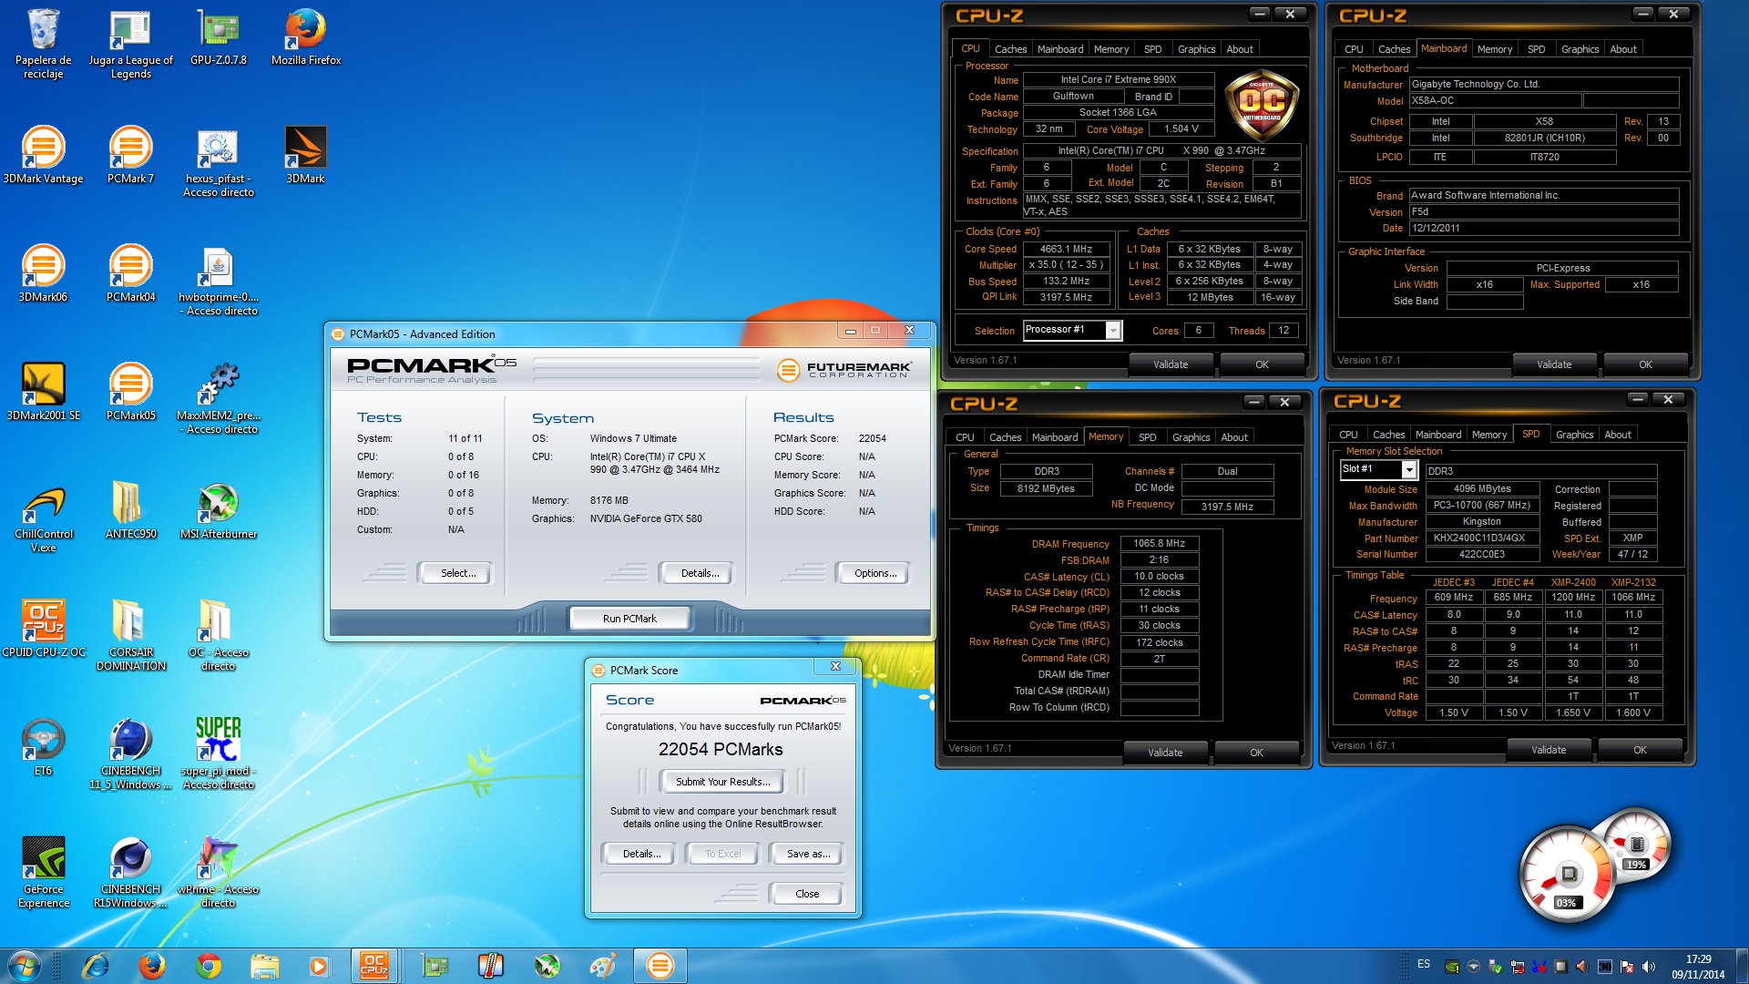1749x984 pixels.
Task: Open Mozilla Firefox desktop shortcut
Action: (x=306, y=37)
